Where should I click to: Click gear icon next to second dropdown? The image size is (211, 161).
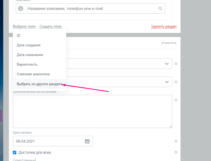point(176,82)
